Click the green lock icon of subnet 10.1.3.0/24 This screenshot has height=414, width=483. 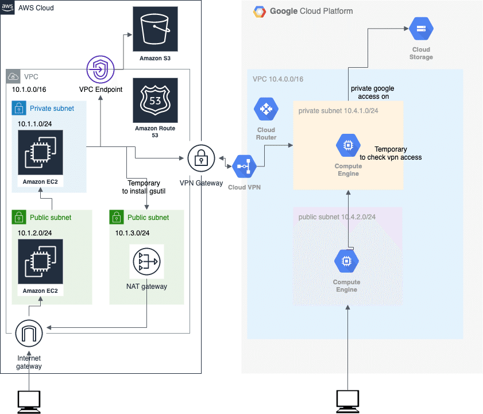117,217
